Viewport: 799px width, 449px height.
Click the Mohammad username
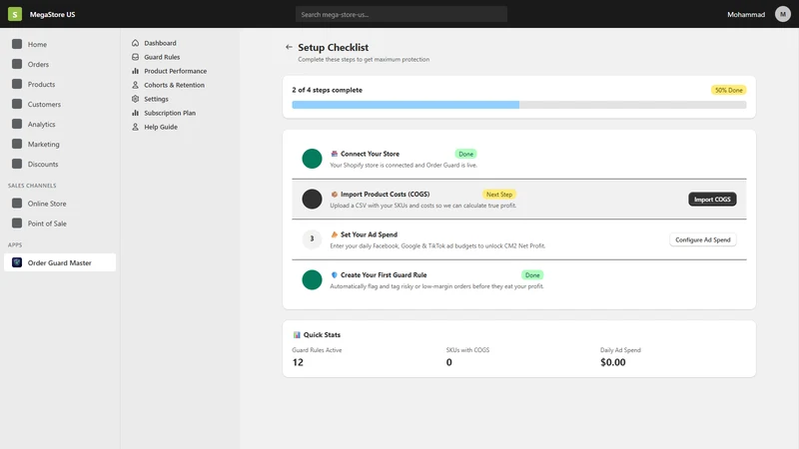pyautogui.click(x=746, y=14)
